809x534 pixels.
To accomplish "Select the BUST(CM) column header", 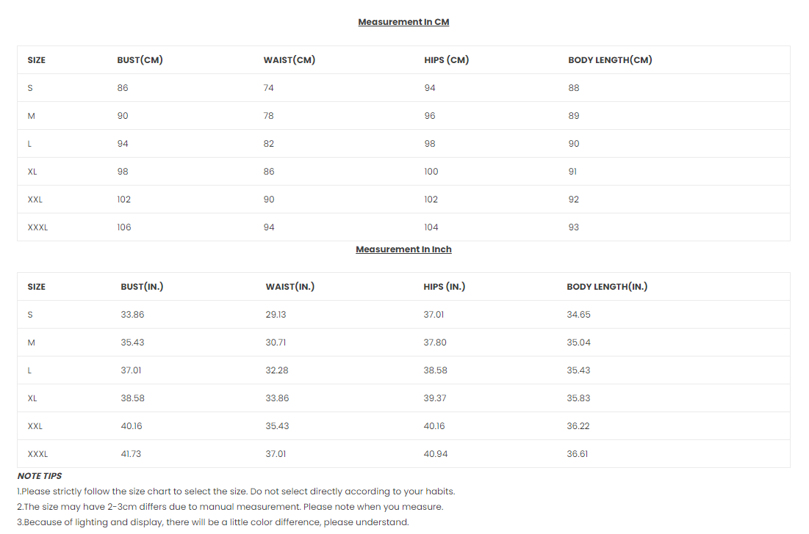I will coord(140,60).
